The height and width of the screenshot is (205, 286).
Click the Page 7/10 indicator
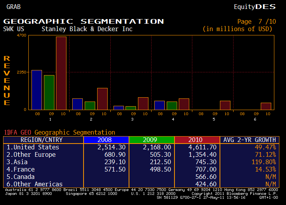click(x=256, y=22)
